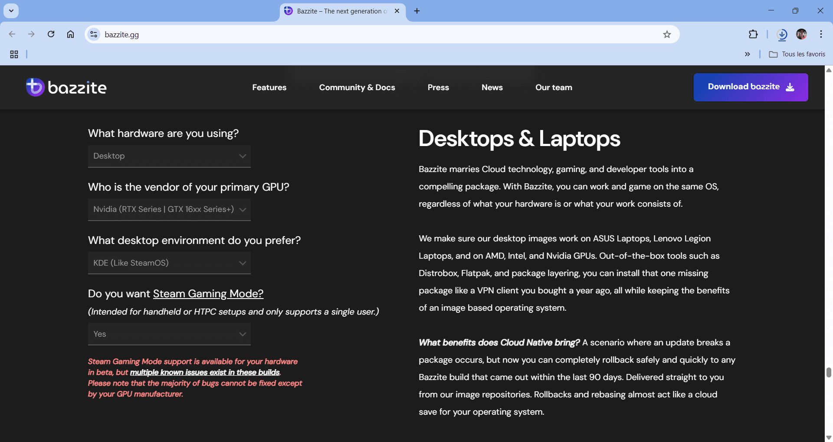The width and height of the screenshot is (833, 442).
Task: Reload the bazzite.gg page
Action: coord(51,34)
